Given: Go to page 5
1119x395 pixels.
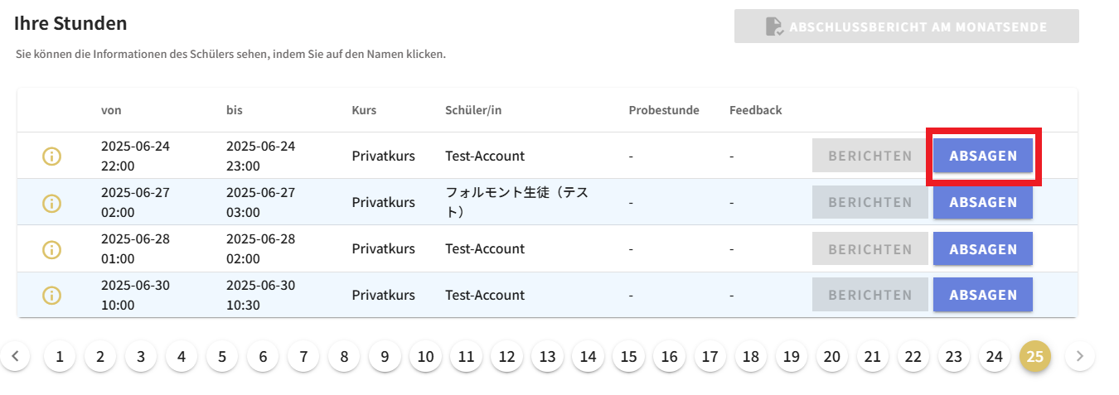Looking at the screenshot, I should (222, 357).
